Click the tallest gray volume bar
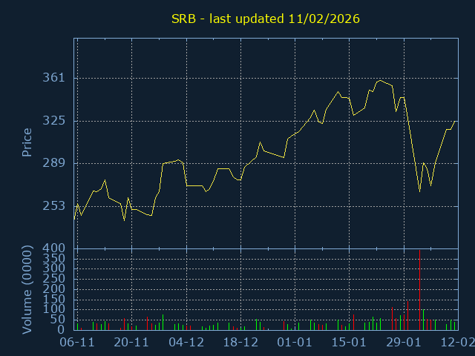The width and height of the screenshot is (475, 356). point(419,289)
